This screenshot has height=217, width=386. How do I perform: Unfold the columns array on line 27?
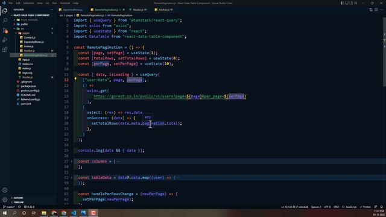pos(72,162)
